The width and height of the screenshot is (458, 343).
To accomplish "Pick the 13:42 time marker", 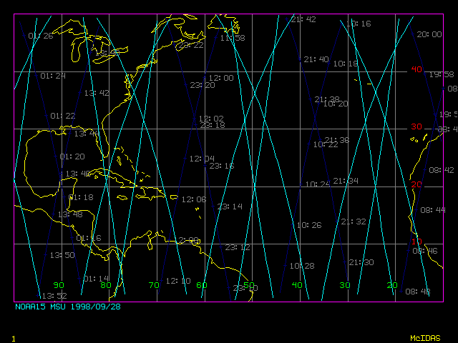I will 97,93.
